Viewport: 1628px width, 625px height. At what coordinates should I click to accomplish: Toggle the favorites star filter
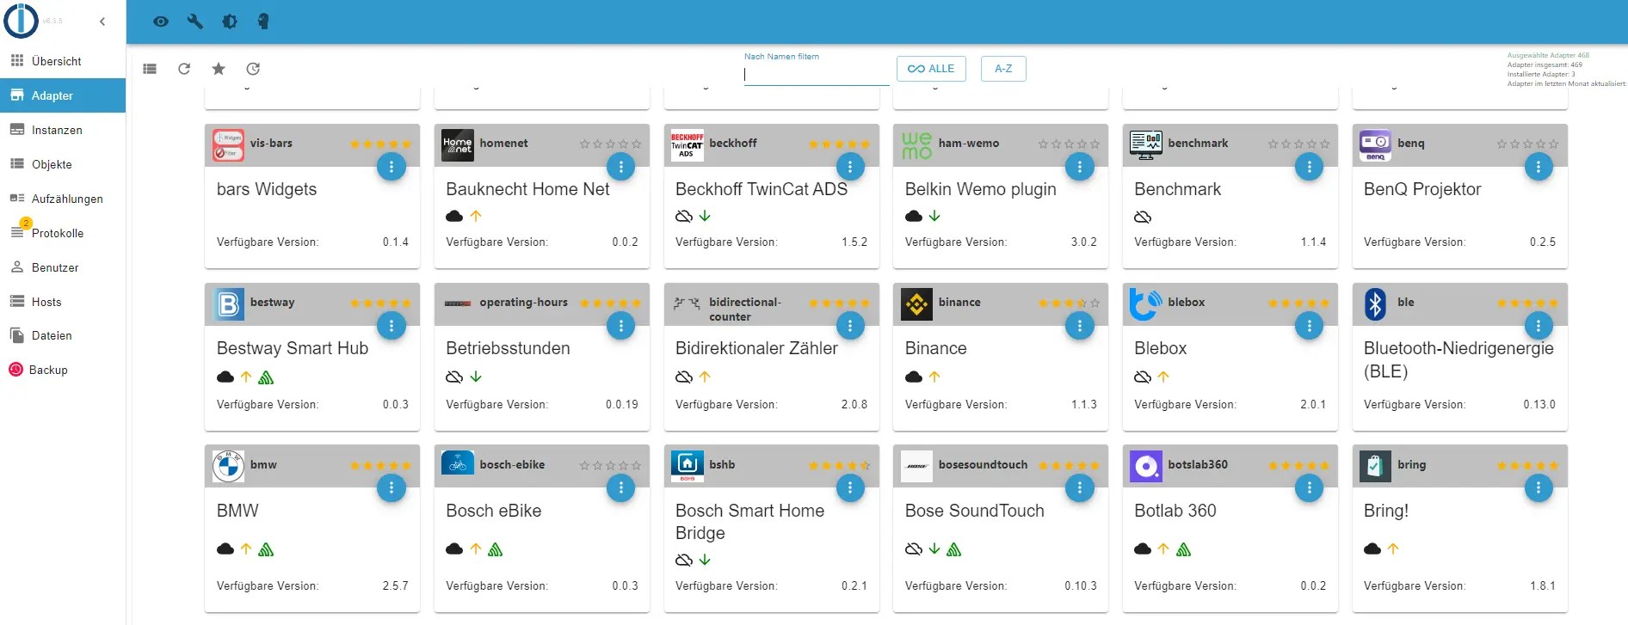coord(219,69)
